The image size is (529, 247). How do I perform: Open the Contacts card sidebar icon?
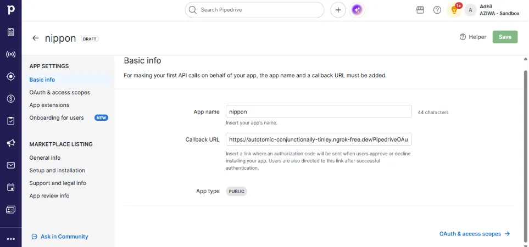[11, 210]
